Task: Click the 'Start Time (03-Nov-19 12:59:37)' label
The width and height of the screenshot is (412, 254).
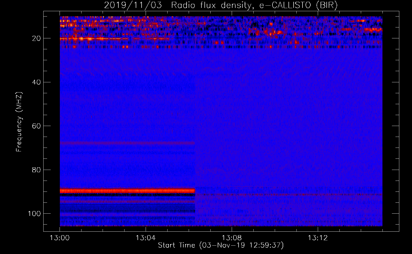Action: pyautogui.click(x=221, y=245)
